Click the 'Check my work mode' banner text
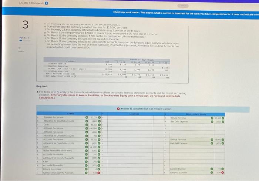Screen dimensions: 259x181 pyautogui.click(x=186, y=13)
